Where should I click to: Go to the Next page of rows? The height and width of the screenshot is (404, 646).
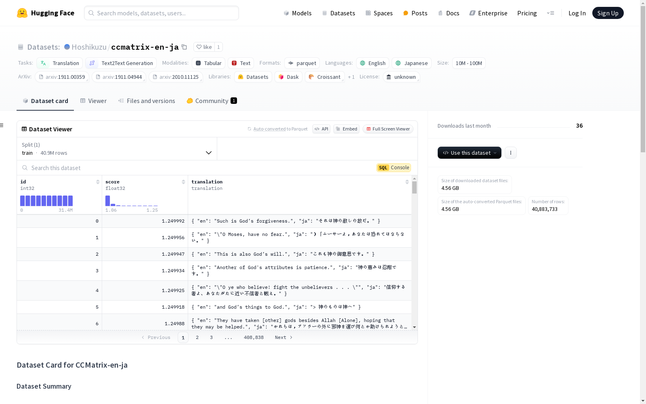click(x=283, y=337)
